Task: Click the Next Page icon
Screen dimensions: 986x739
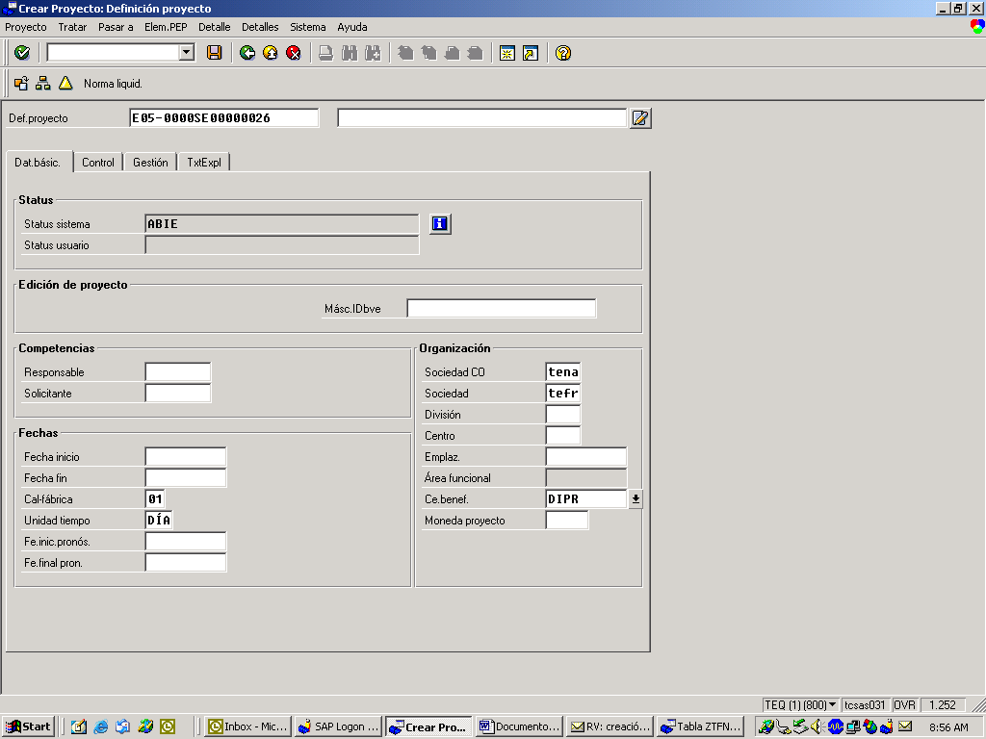Action: point(453,53)
